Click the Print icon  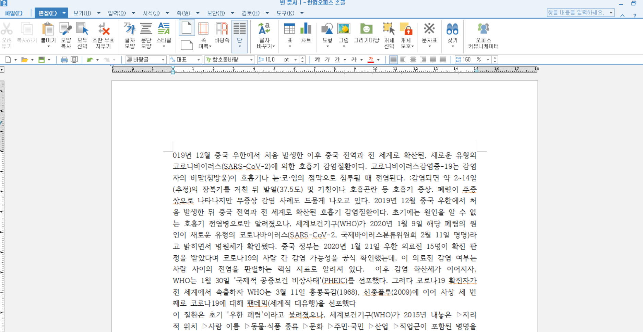64,60
